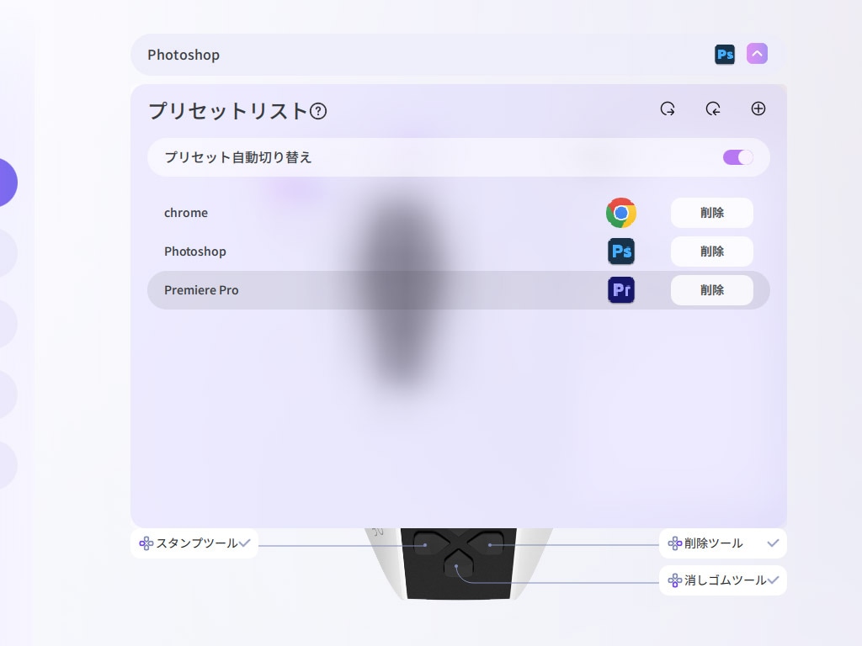Delete the Premiere Pro preset
This screenshot has height=646, width=862.
712,290
